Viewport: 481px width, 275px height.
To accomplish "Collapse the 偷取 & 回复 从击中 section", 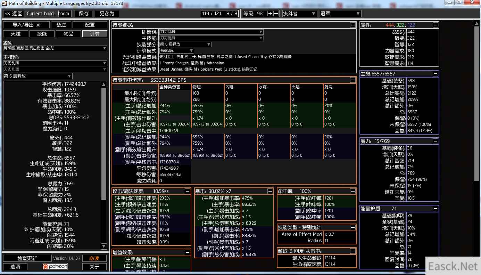I will [353, 251].
